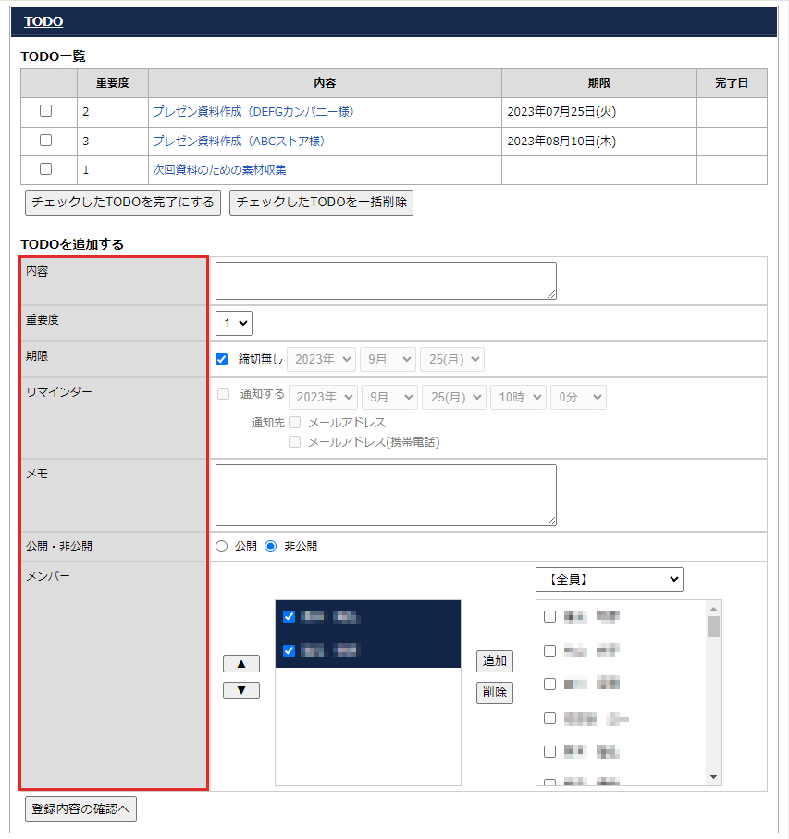Open プレゼン資料作成（DEFGカンパニー様） link
Image resolution: width=789 pixels, height=839 pixels.
pos(253,111)
